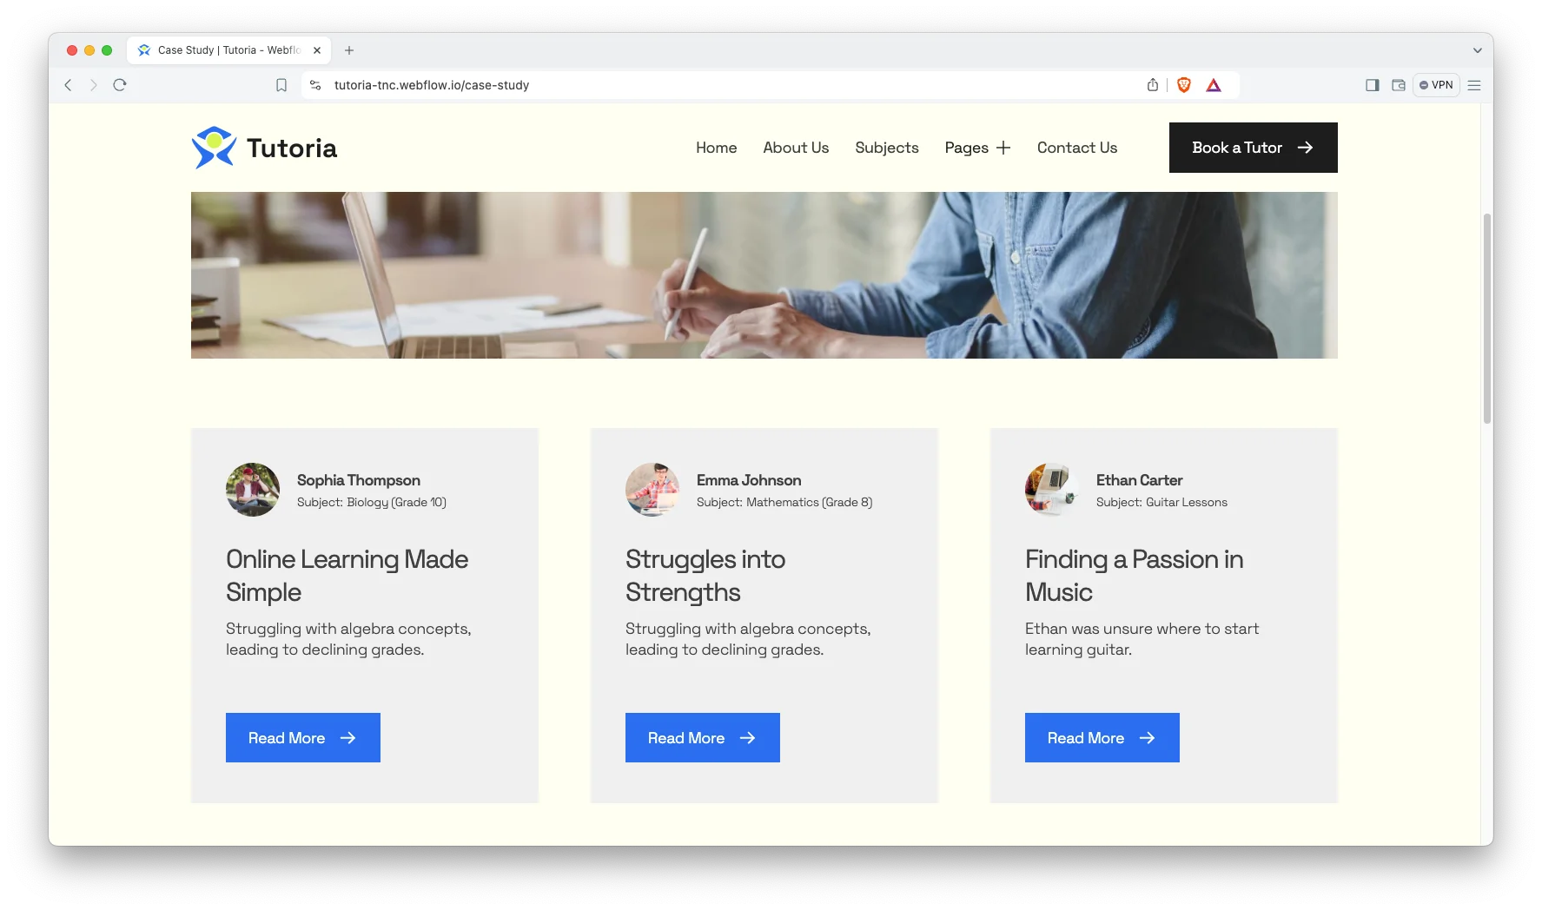This screenshot has height=910, width=1542.
Task: Click Emma Johnson's profile thumbnail
Action: click(x=652, y=490)
